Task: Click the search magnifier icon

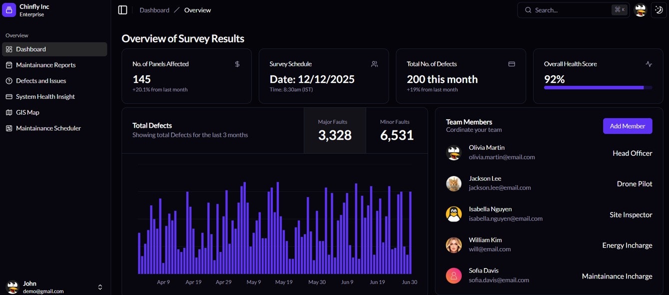Action: [528, 10]
